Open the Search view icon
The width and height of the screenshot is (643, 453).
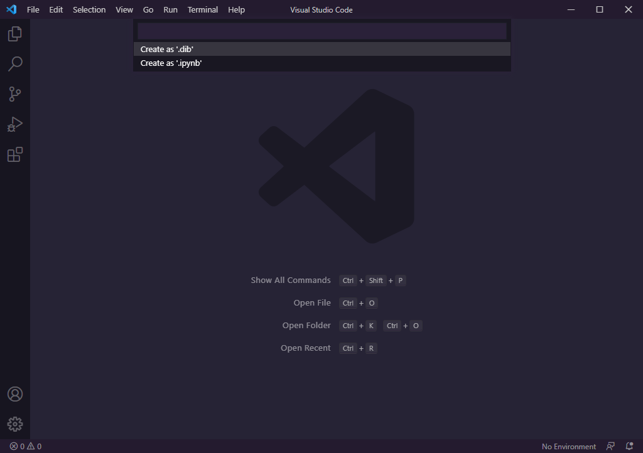point(15,64)
